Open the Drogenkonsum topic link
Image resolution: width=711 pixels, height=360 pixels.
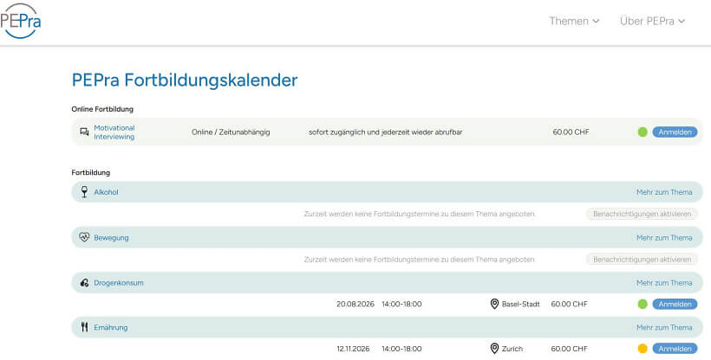[119, 283]
